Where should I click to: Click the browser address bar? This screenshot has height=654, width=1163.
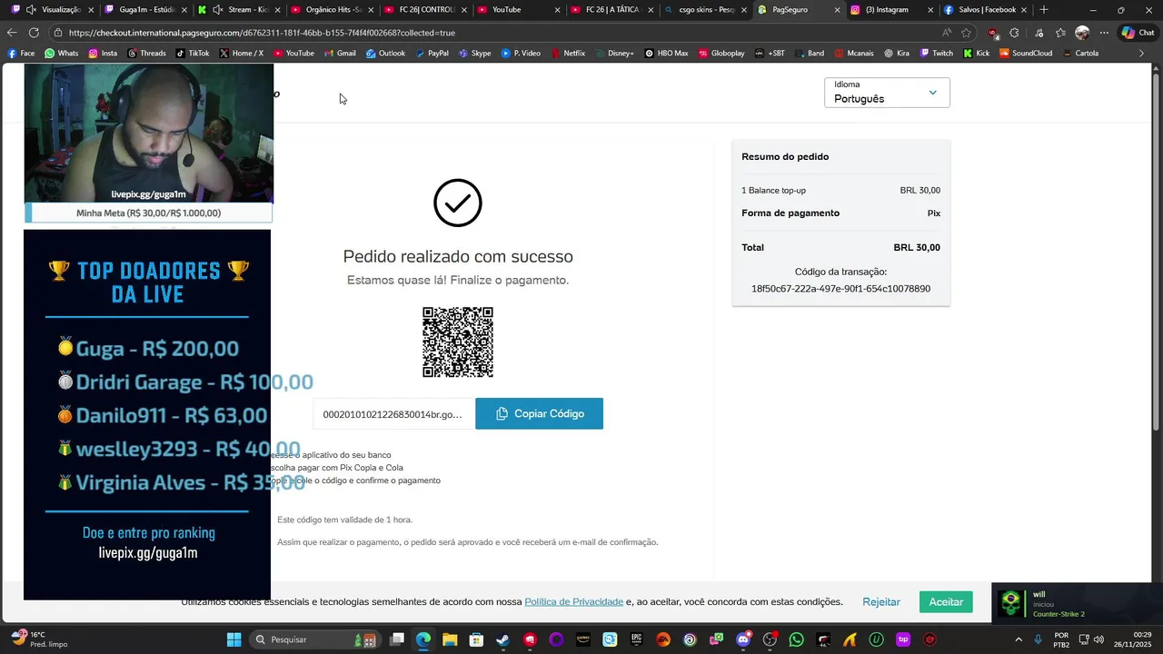click(x=491, y=33)
